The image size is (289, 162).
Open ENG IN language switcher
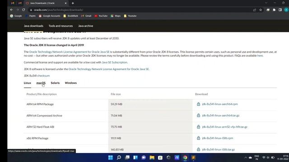point(257,157)
